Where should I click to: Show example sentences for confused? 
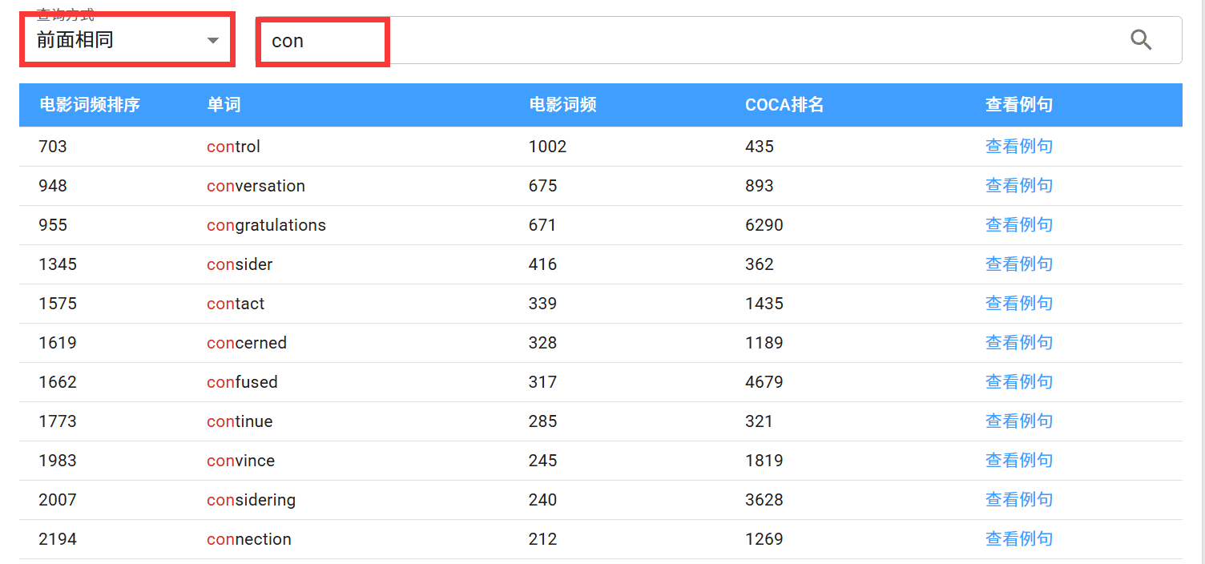pyautogui.click(x=1018, y=382)
